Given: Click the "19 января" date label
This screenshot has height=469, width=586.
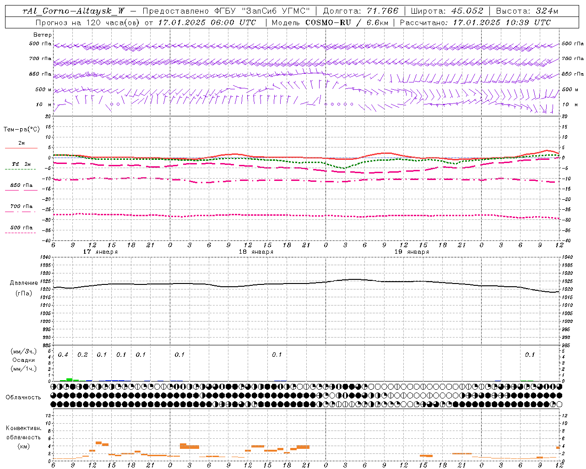Looking at the screenshot, I should 412,252.
